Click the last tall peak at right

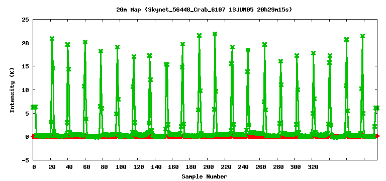(362, 36)
